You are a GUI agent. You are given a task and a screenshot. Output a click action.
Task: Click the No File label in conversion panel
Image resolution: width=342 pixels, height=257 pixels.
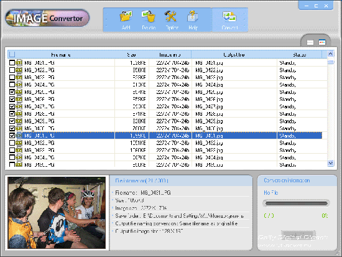[271, 192]
